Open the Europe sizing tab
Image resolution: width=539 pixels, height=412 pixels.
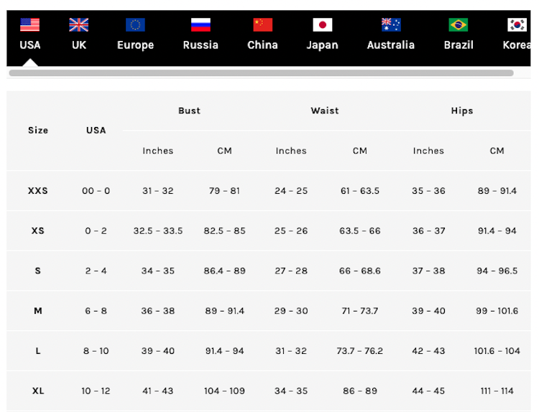click(x=135, y=45)
